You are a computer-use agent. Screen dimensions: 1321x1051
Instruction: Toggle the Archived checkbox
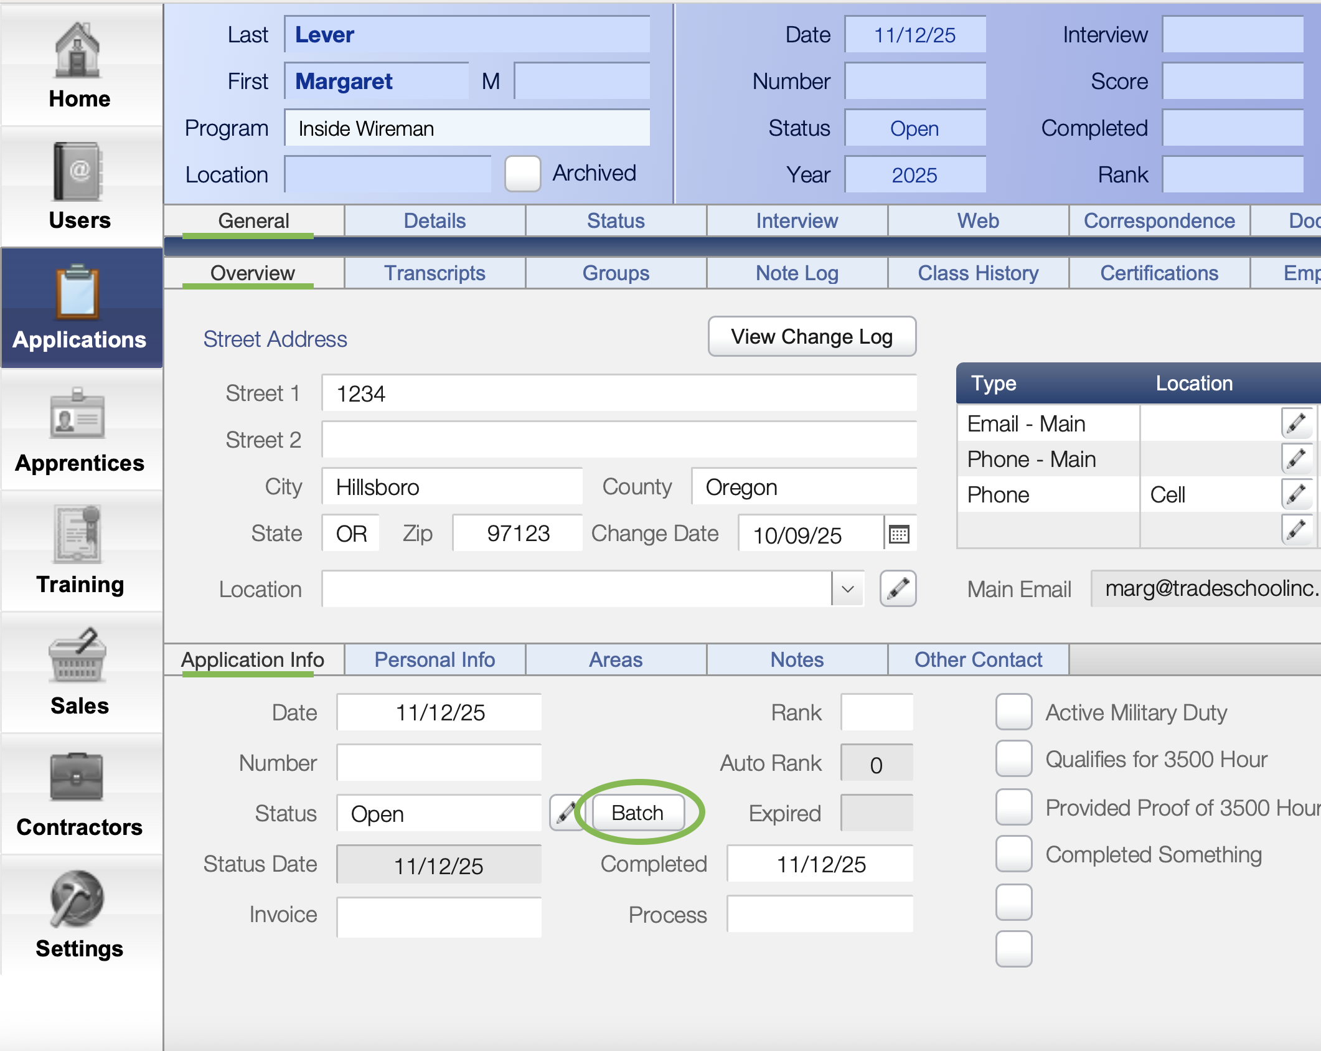522,174
